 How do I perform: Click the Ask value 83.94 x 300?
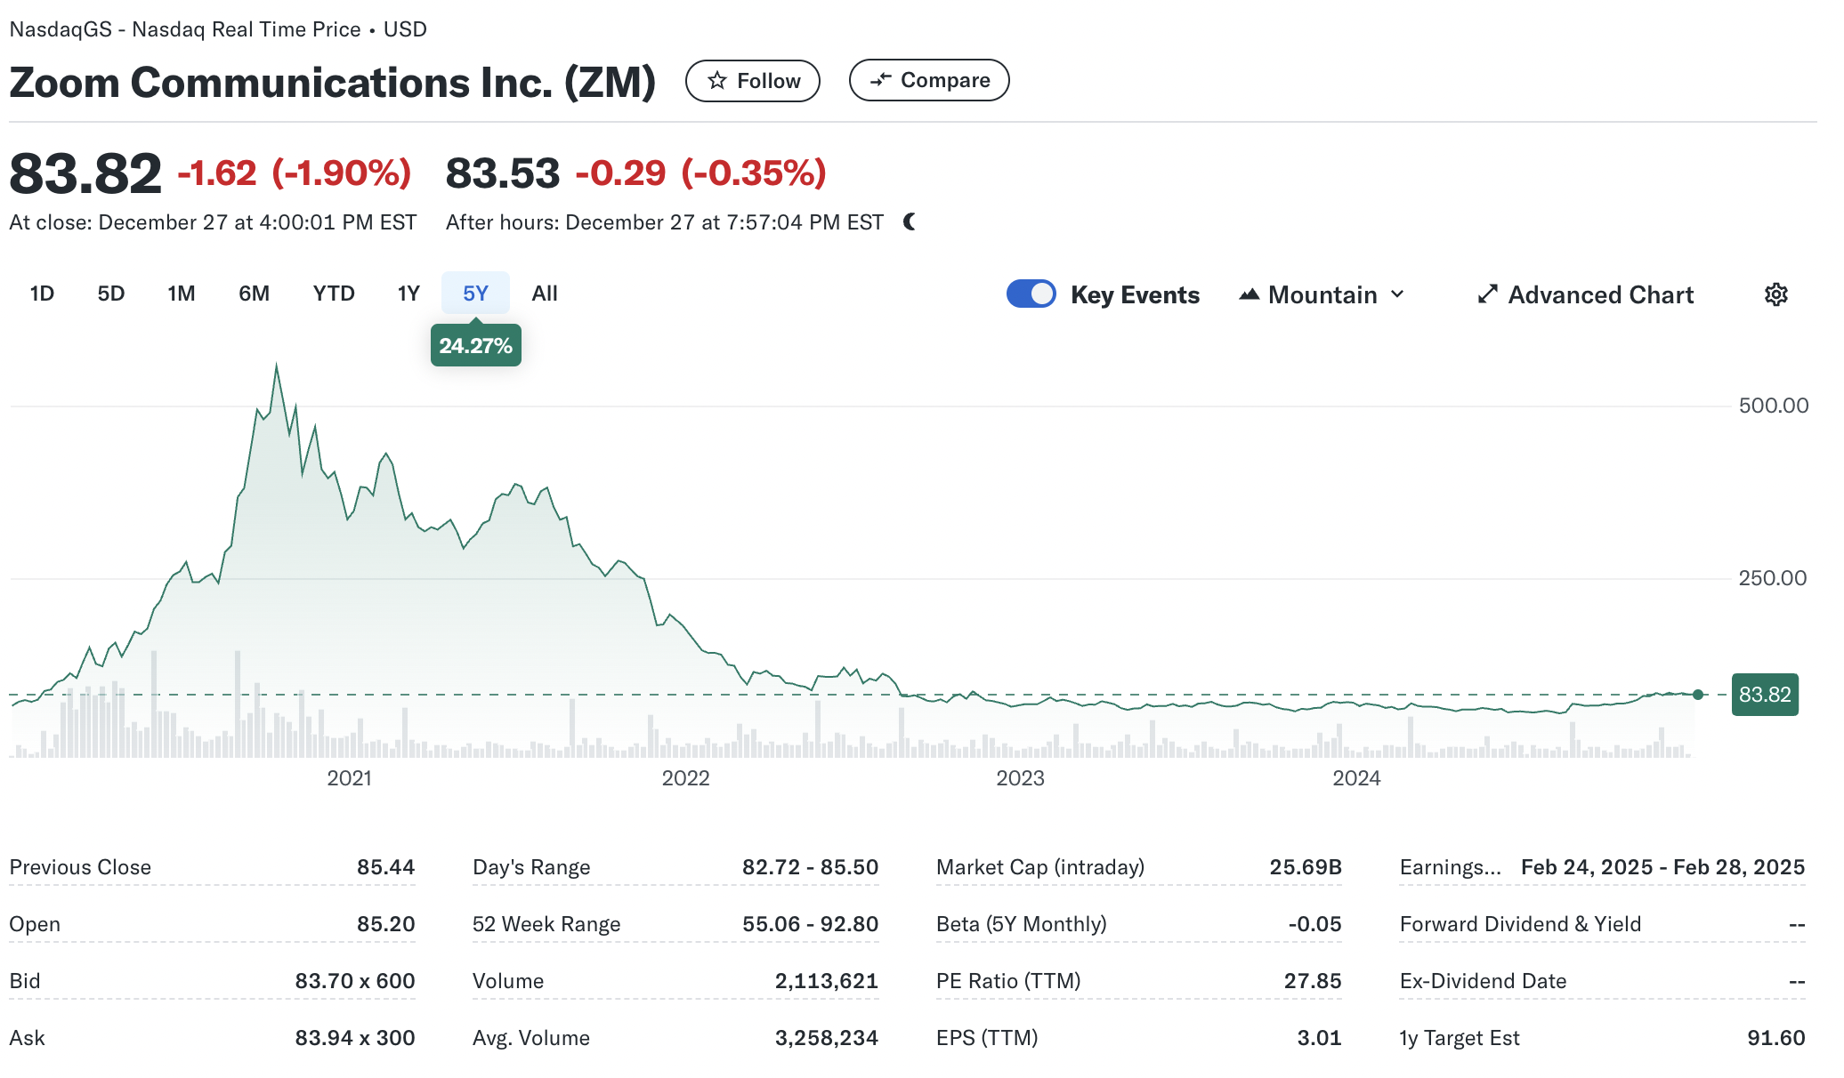click(355, 1038)
